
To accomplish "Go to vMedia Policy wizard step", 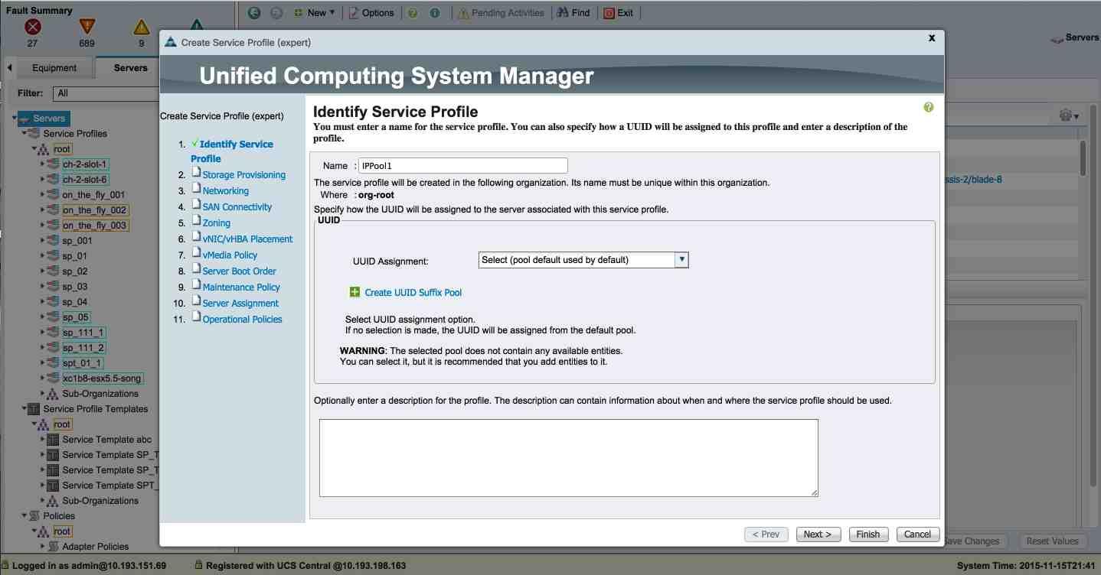I will pyautogui.click(x=230, y=255).
